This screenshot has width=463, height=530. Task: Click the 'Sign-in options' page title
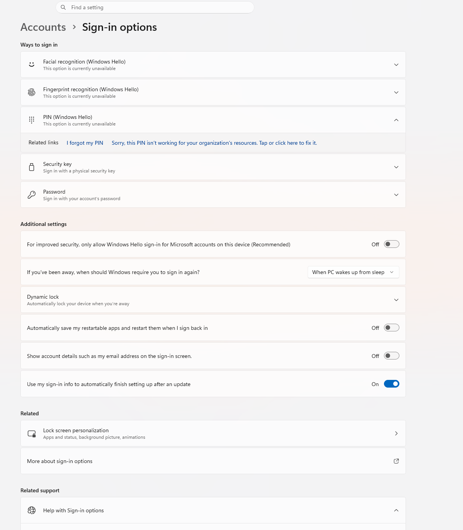120,27
